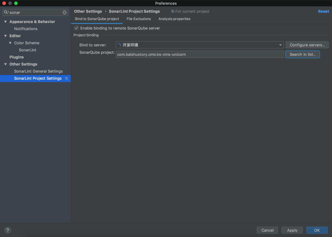Close the Preferences window
332x237 pixels.
[x=4, y=3]
